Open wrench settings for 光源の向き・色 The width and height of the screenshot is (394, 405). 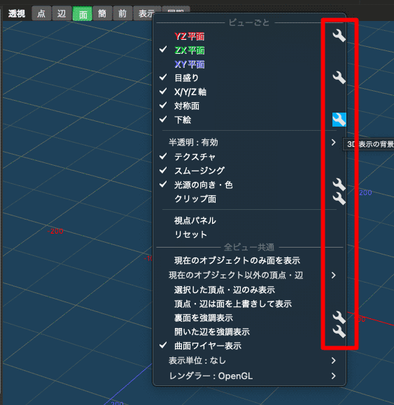pyautogui.click(x=339, y=185)
